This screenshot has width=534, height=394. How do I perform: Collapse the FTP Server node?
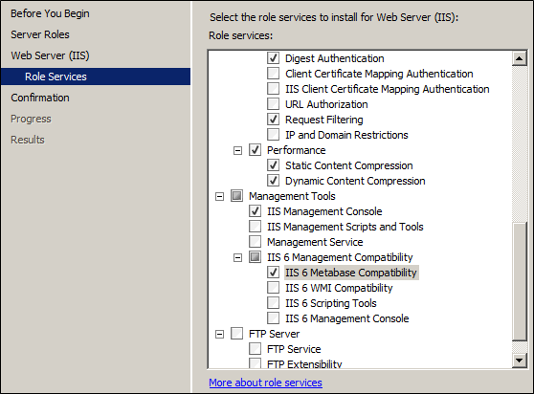click(220, 334)
